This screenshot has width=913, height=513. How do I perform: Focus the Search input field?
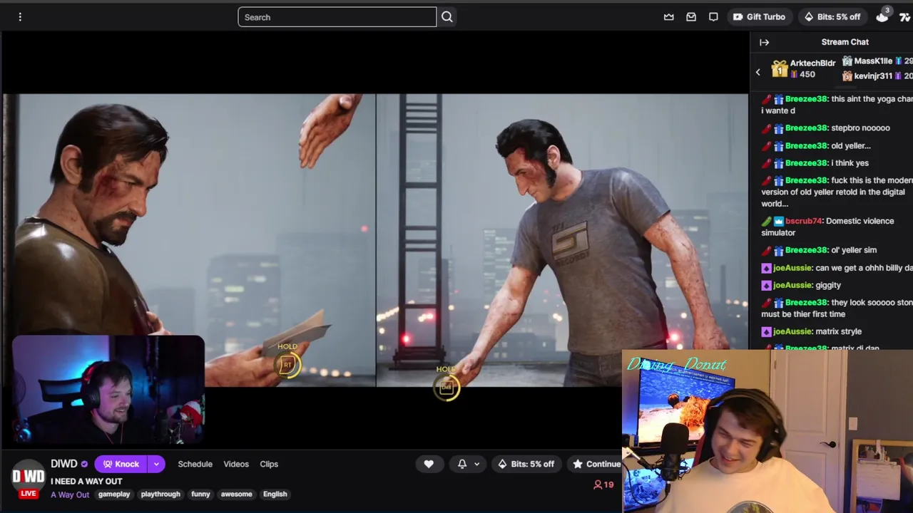pos(337,17)
